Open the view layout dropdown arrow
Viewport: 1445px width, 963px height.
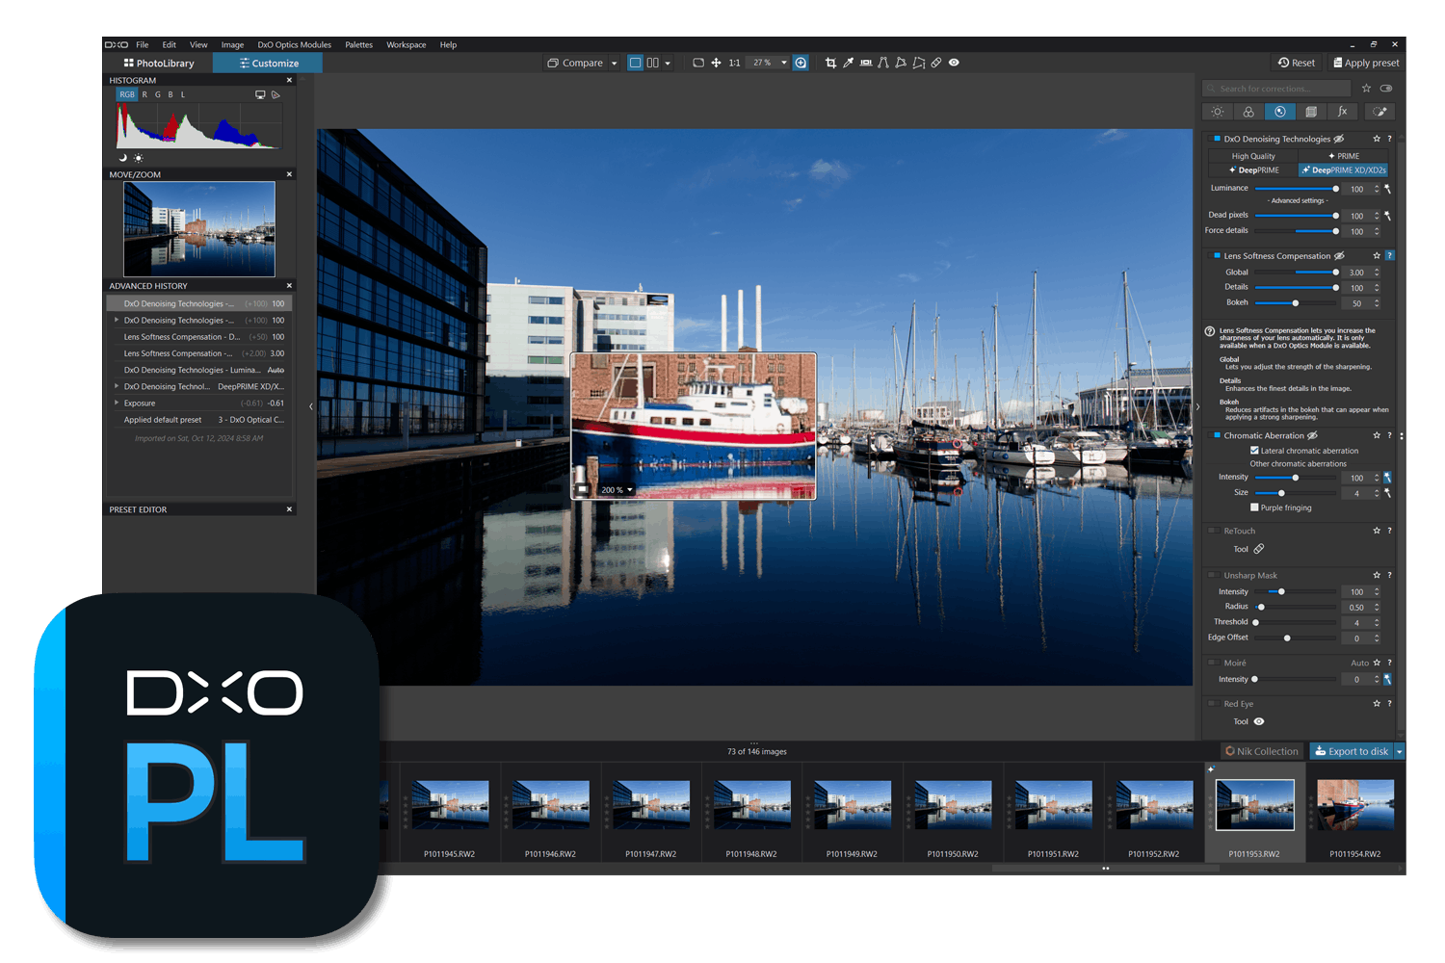[668, 64]
